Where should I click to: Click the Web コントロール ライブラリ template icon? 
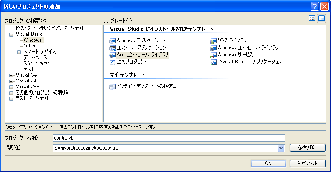[113, 55]
